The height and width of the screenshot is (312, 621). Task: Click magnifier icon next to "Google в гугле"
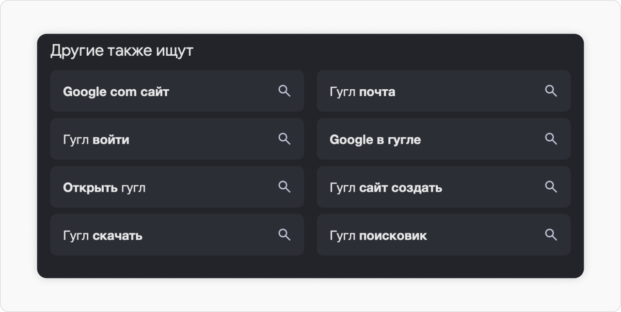(551, 139)
